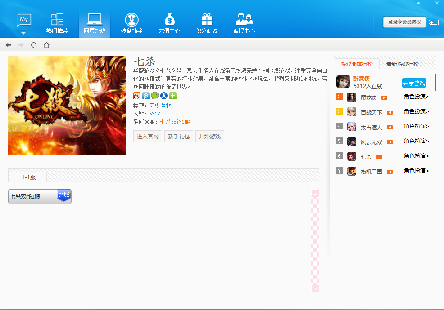Viewport: 444px width, 310px height.
Task: Click the pink vertical scrollbar track
Action: click(x=315, y=241)
